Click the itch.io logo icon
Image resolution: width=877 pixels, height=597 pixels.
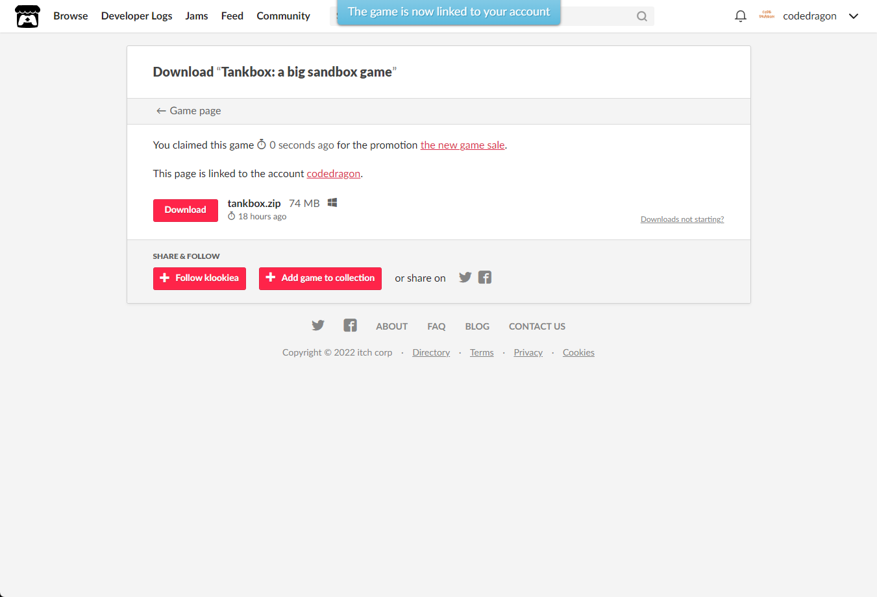coord(27,16)
